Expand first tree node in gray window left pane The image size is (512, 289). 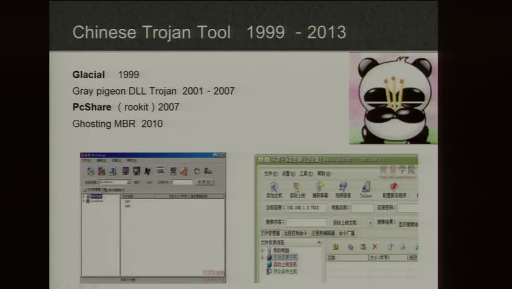(83, 196)
